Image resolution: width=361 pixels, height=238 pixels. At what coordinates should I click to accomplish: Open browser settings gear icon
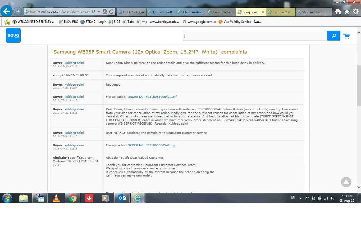pos(356,12)
